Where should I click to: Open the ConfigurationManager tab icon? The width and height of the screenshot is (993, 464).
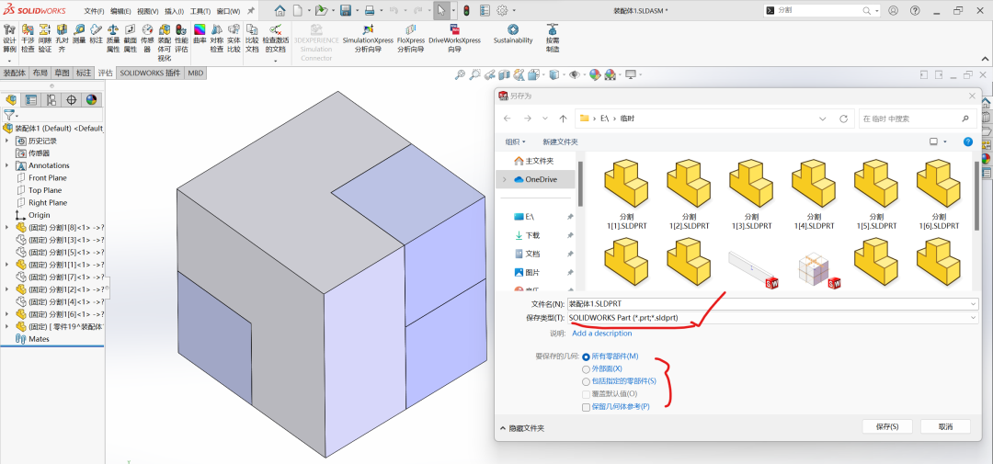coord(51,100)
